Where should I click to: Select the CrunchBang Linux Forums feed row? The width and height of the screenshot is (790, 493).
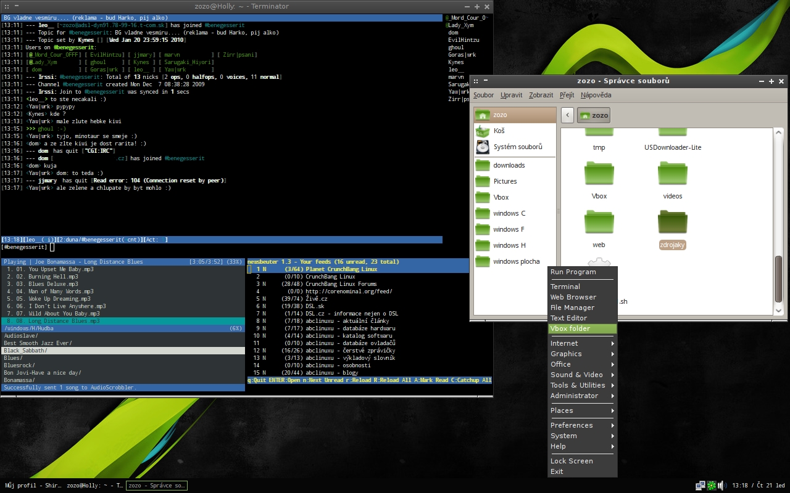(x=369, y=284)
